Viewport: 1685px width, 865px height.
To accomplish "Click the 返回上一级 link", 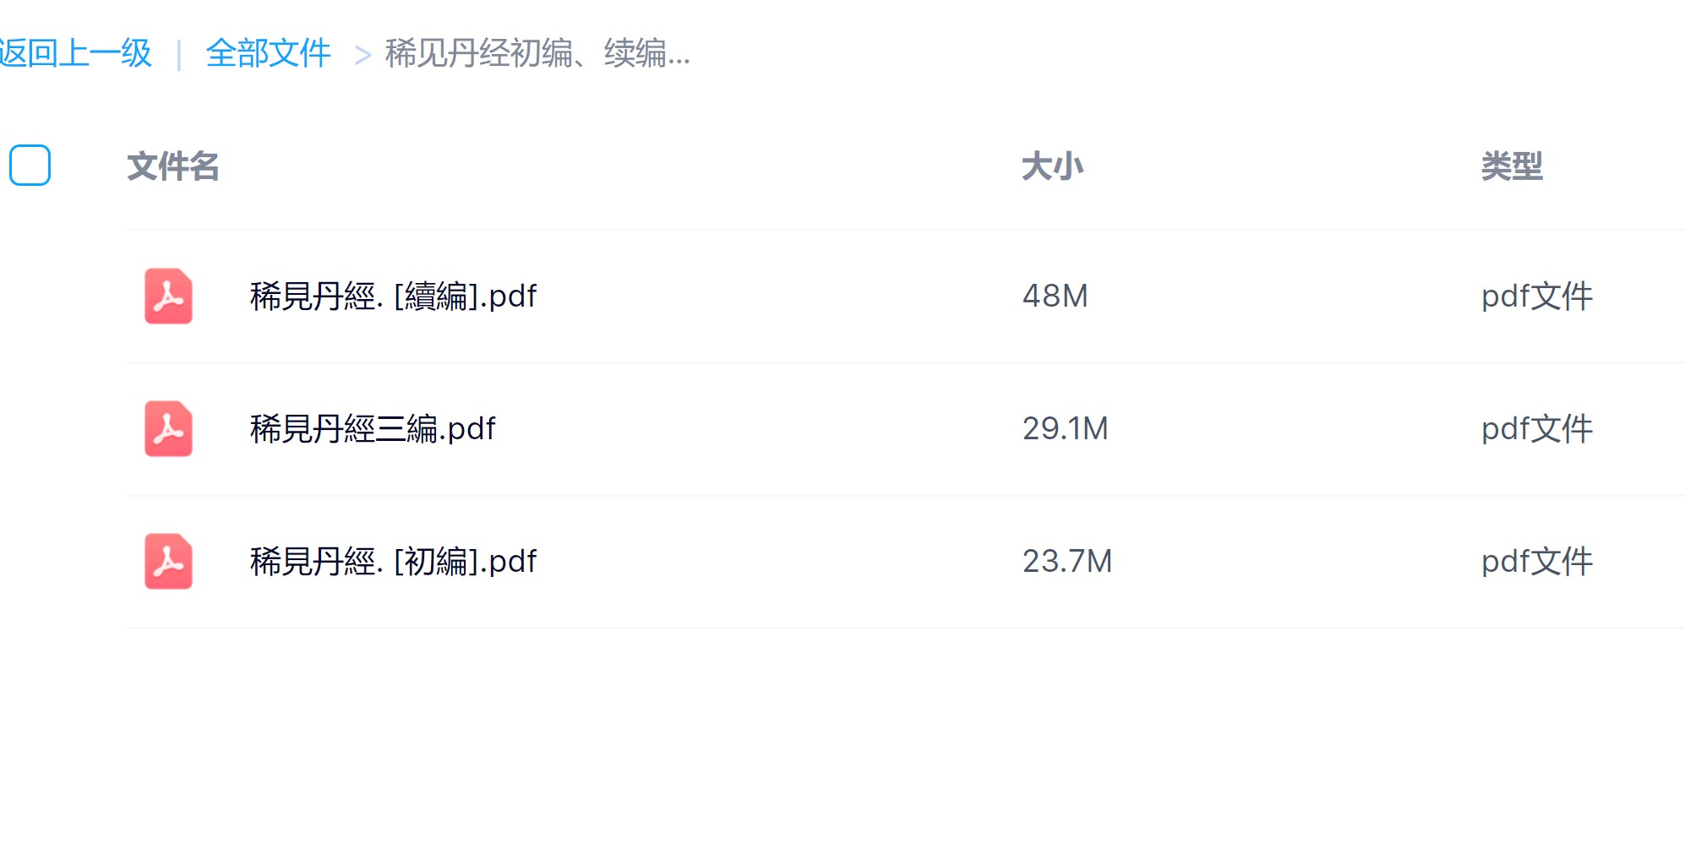I will [x=76, y=53].
